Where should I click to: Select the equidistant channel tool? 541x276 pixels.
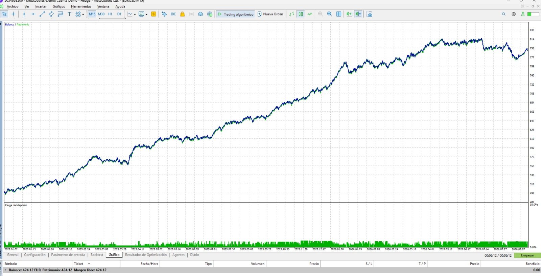coord(51,14)
